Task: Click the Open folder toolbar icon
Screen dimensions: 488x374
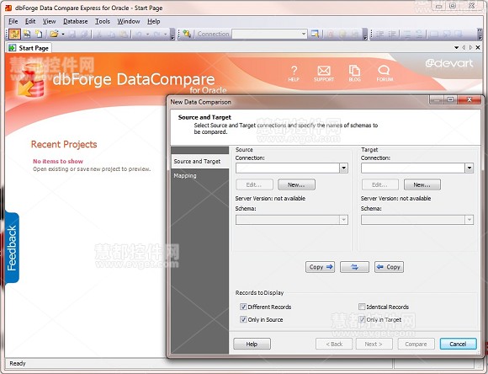Action: pos(54,34)
